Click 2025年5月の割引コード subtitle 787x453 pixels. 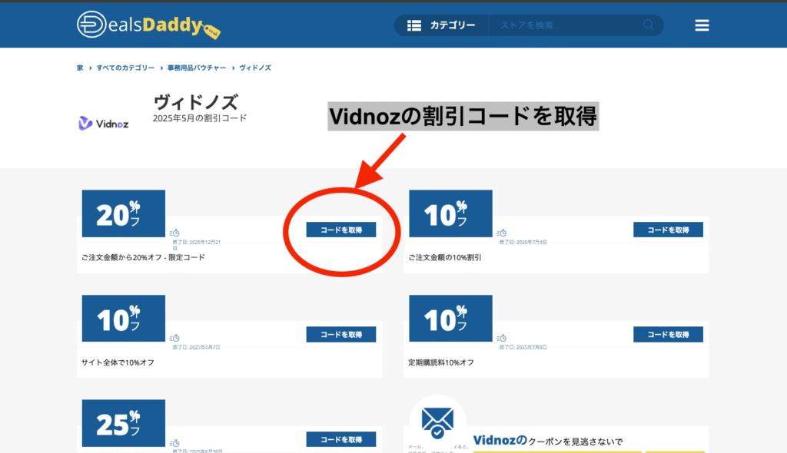click(x=200, y=118)
